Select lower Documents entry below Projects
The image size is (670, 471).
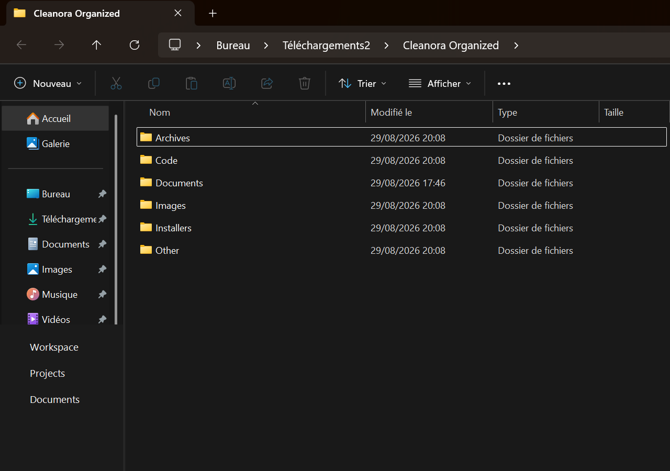55,399
